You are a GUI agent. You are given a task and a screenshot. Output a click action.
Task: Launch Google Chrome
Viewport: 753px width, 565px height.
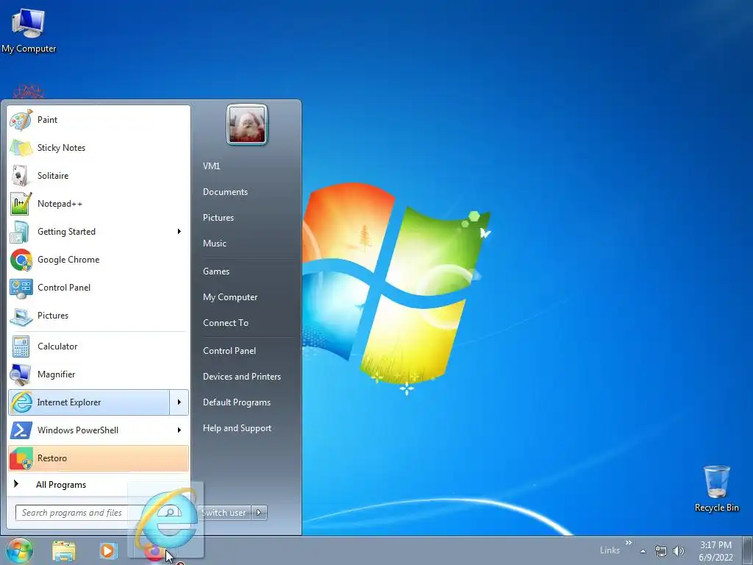[x=99, y=260]
